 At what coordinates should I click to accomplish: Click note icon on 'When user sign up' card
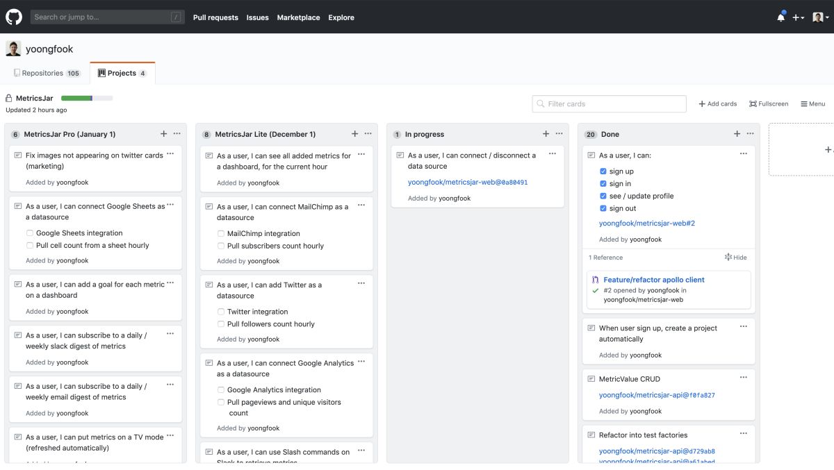pyautogui.click(x=591, y=328)
